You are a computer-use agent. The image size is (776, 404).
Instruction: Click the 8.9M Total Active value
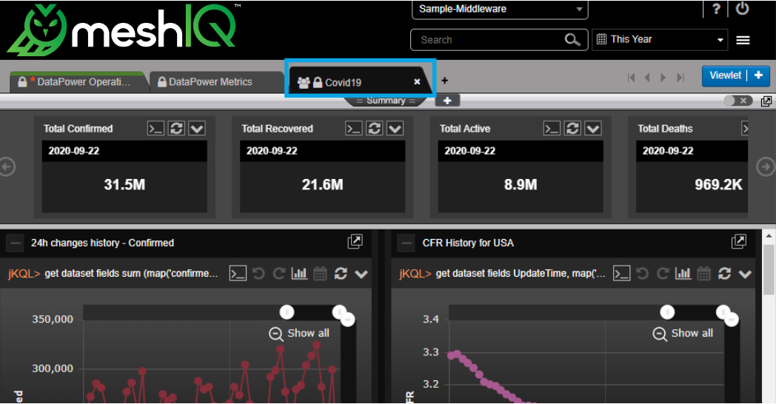pyautogui.click(x=521, y=185)
